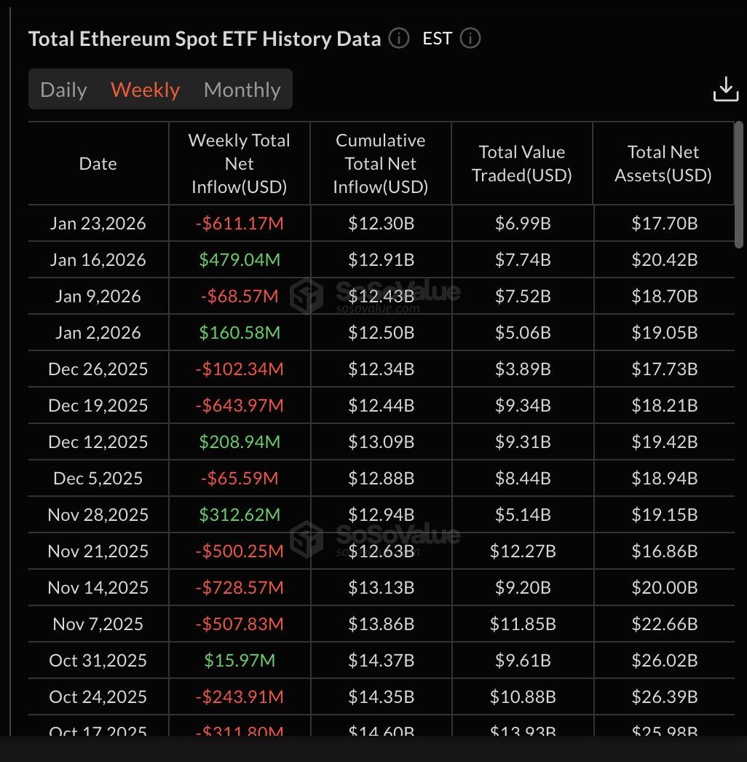Click the $479.04M green inflow value
The width and height of the screenshot is (747, 762).
click(x=239, y=259)
